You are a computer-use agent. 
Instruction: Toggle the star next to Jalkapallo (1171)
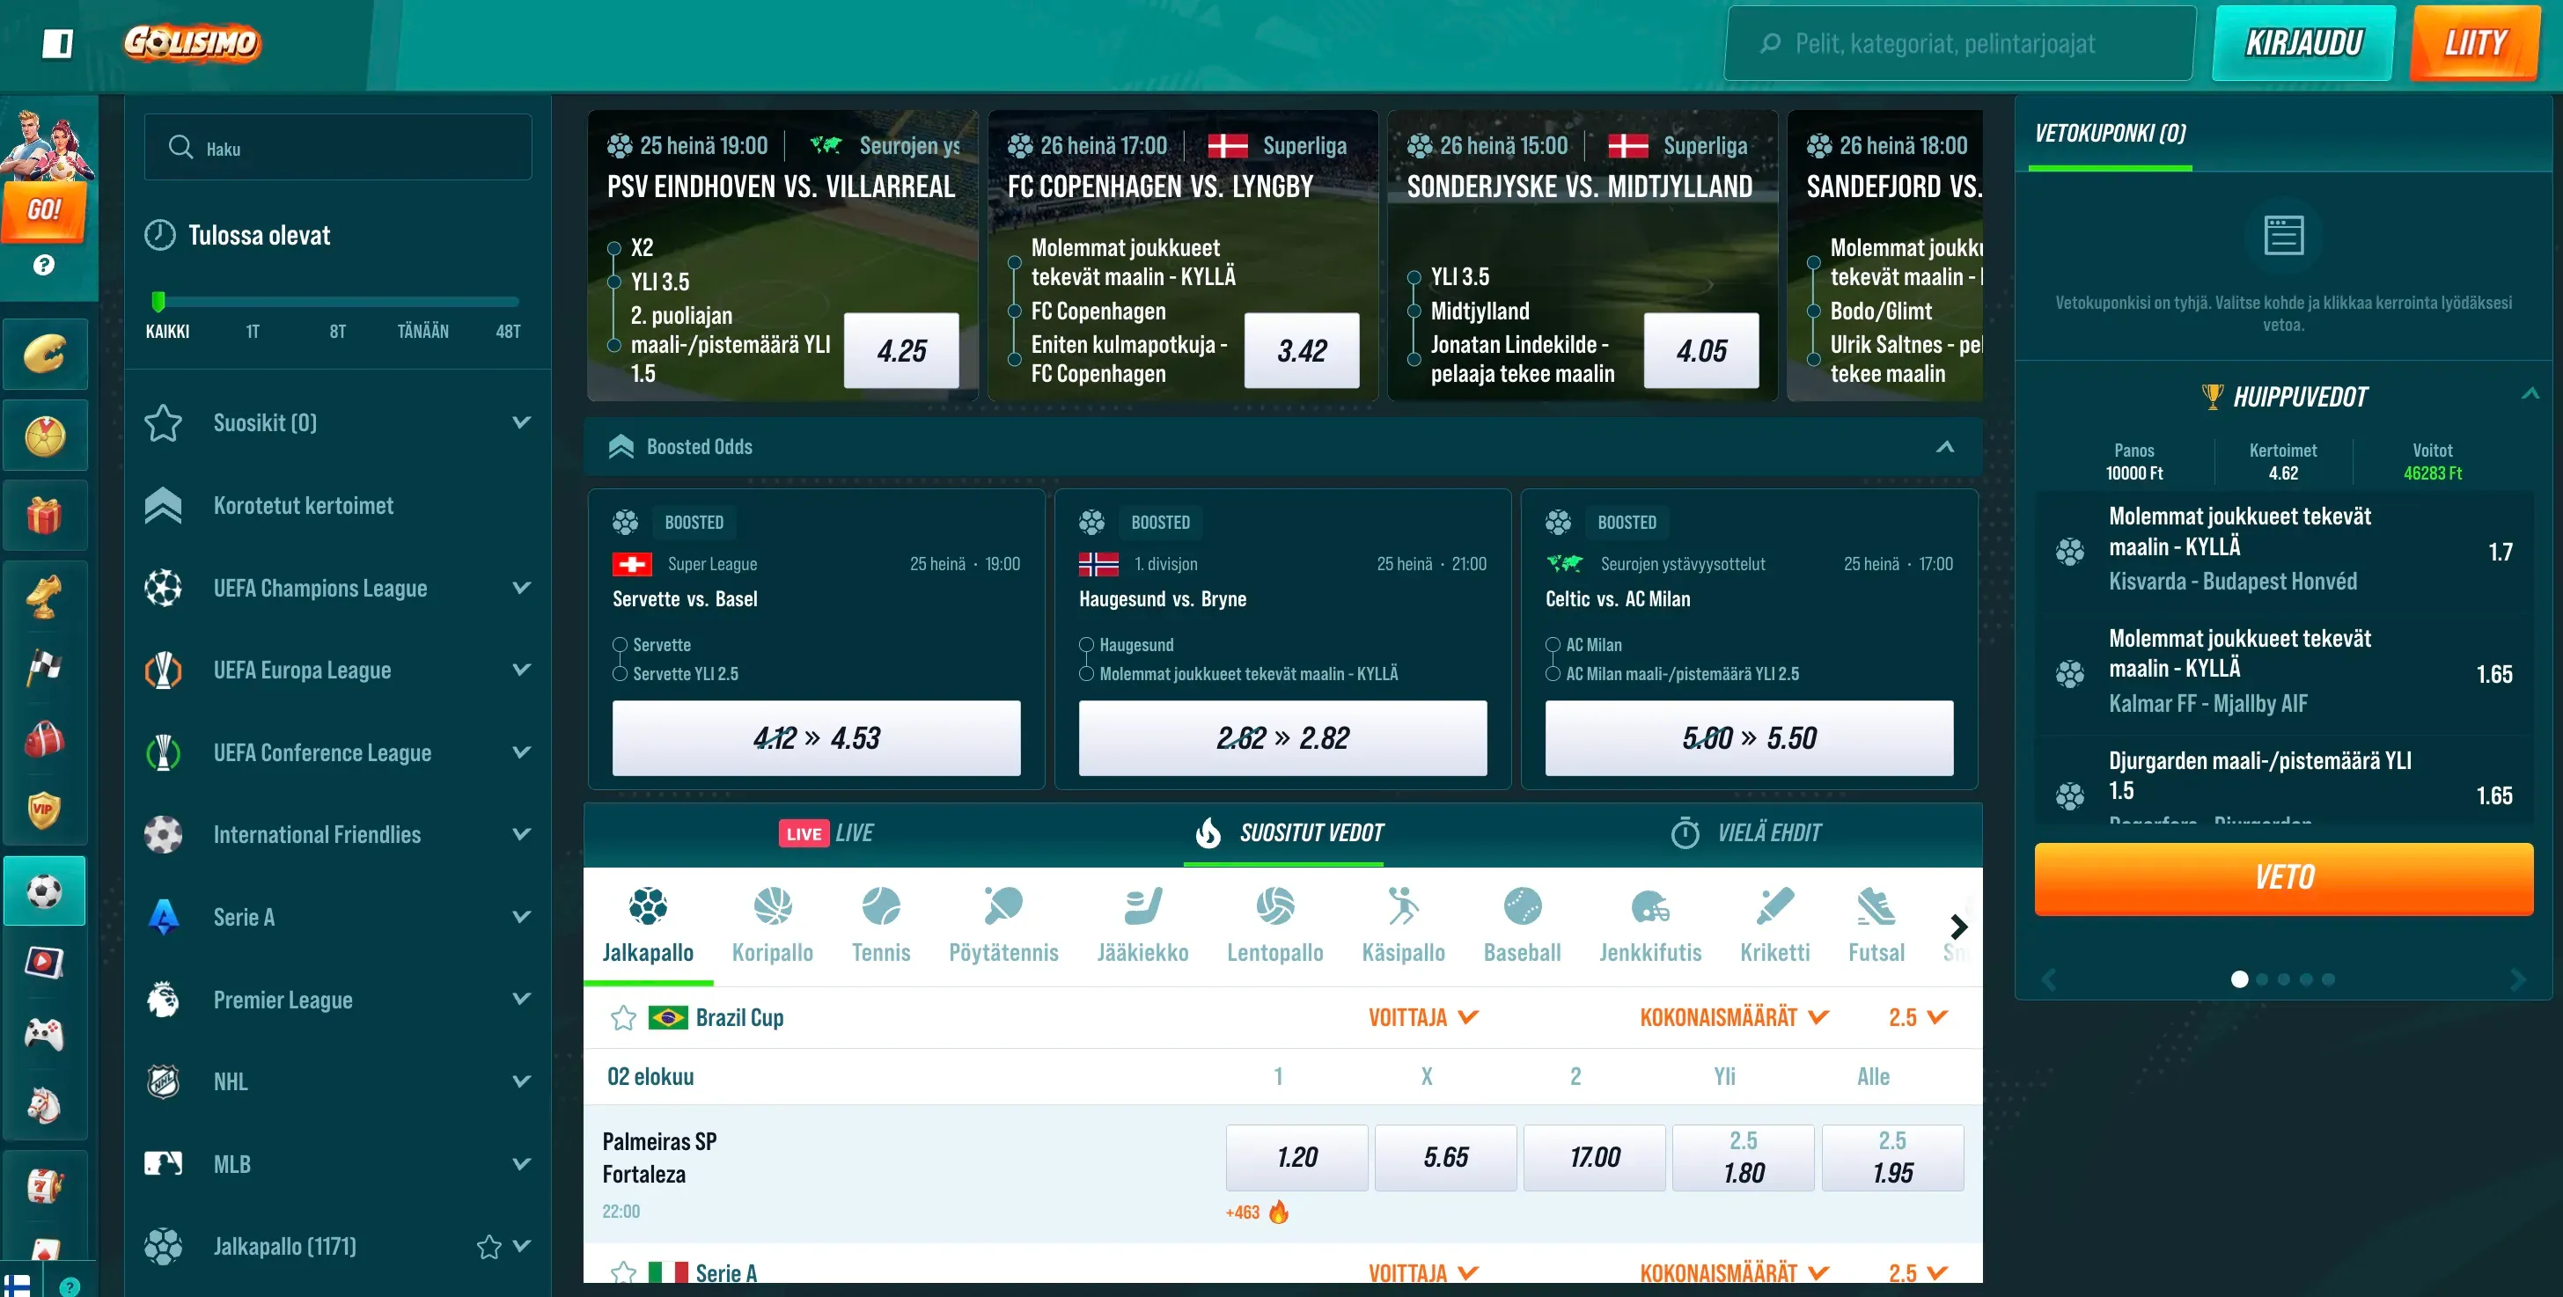[488, 1246]
